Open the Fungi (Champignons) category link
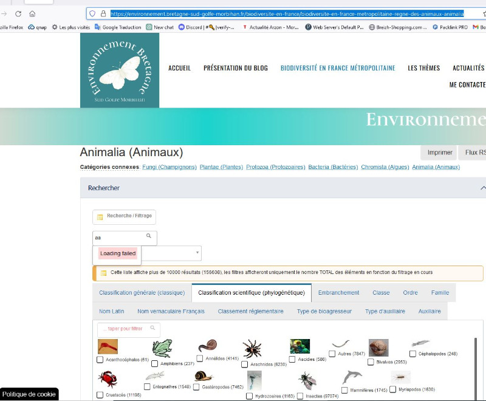486x401 pixels. pos(169,167)
